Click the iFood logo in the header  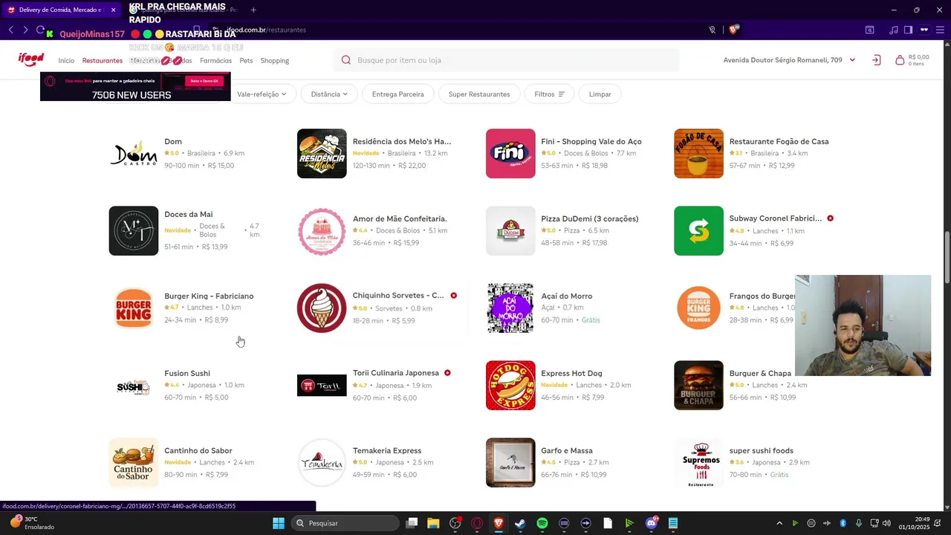31,59
